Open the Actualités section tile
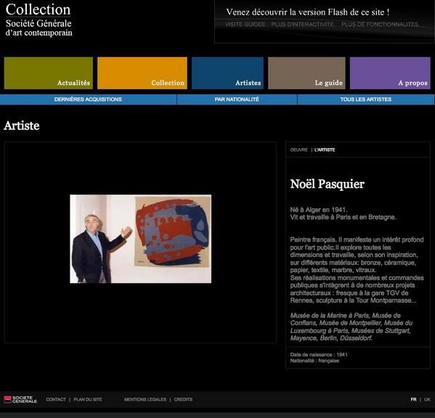 (x=49, y=73)
